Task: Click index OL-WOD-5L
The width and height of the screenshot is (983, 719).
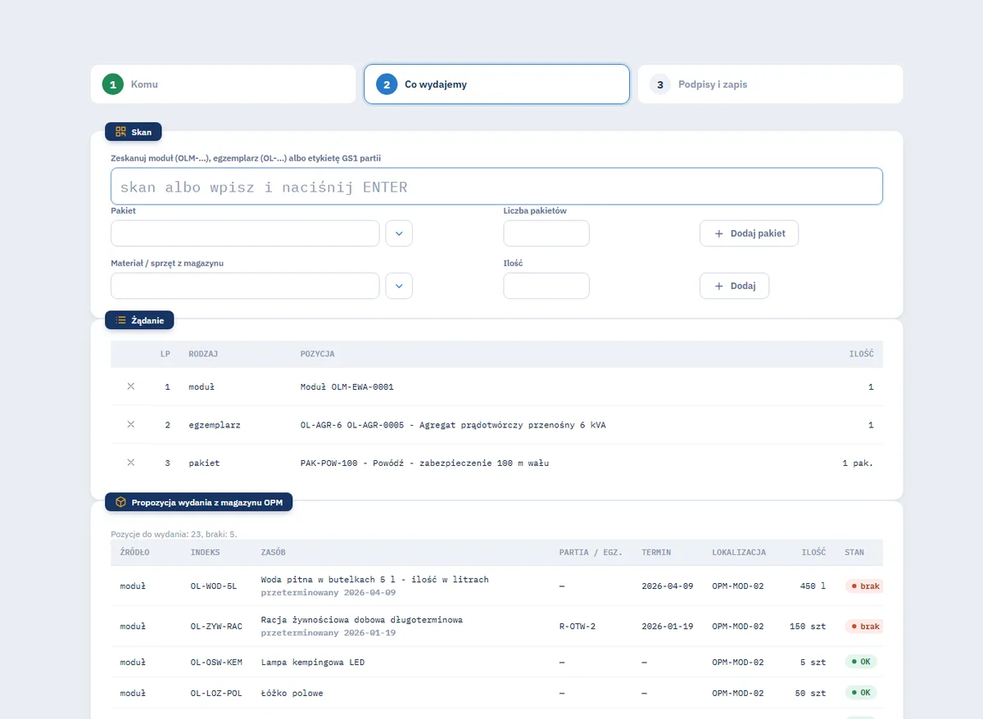Action: click(x=214, y=586)
